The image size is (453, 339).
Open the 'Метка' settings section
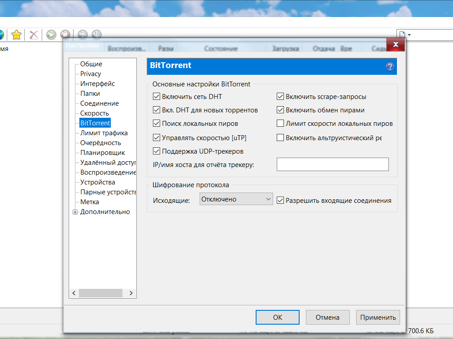pyautogui.click(x=90, y=202)
